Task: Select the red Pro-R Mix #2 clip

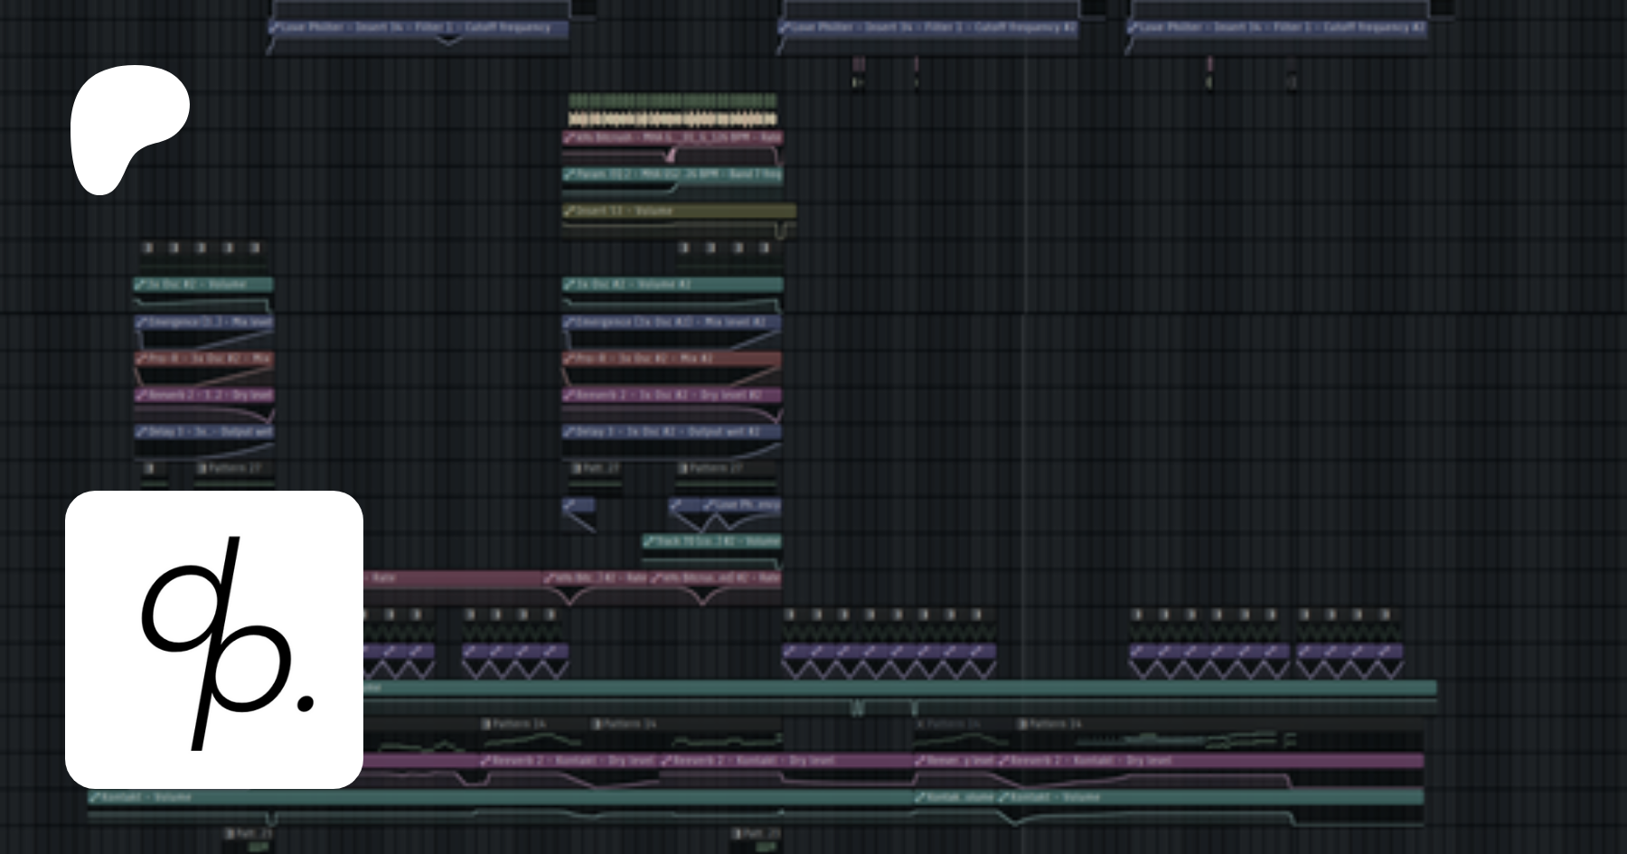Action: (x=673, y=359)
